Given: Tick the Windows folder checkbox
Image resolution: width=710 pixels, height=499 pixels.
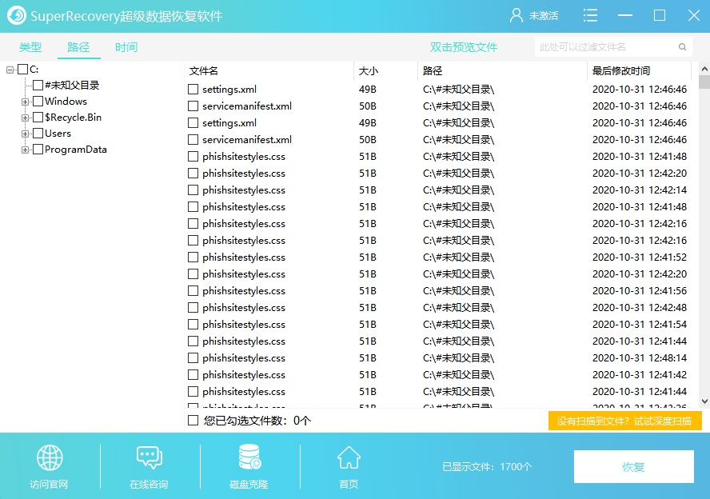Looking at the screenshot, I should pyautogui.click(x=38, y=102).
